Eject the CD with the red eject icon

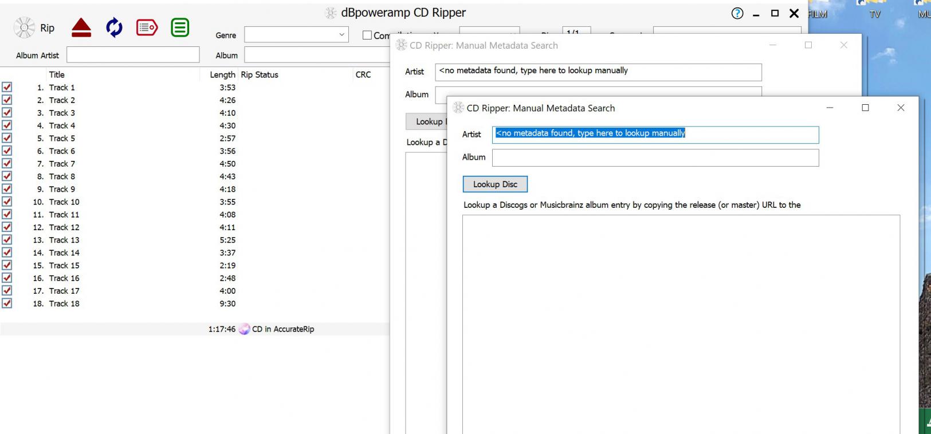pos(81,27)
